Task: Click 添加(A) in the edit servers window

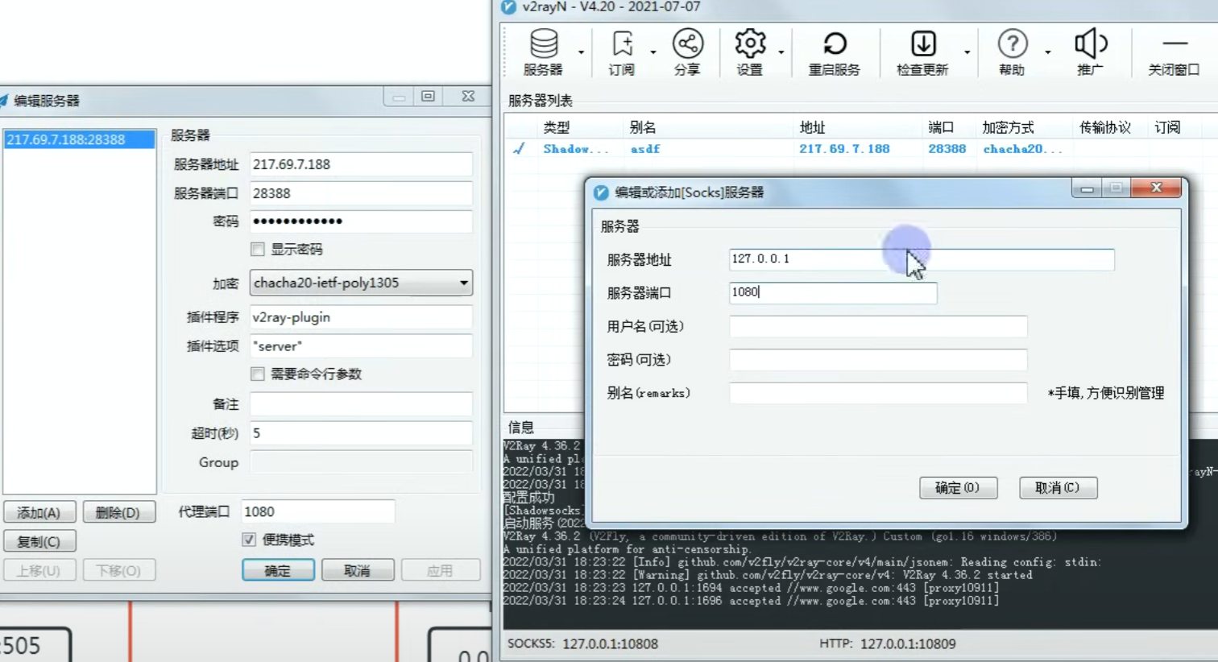Action: pos(39,512)
